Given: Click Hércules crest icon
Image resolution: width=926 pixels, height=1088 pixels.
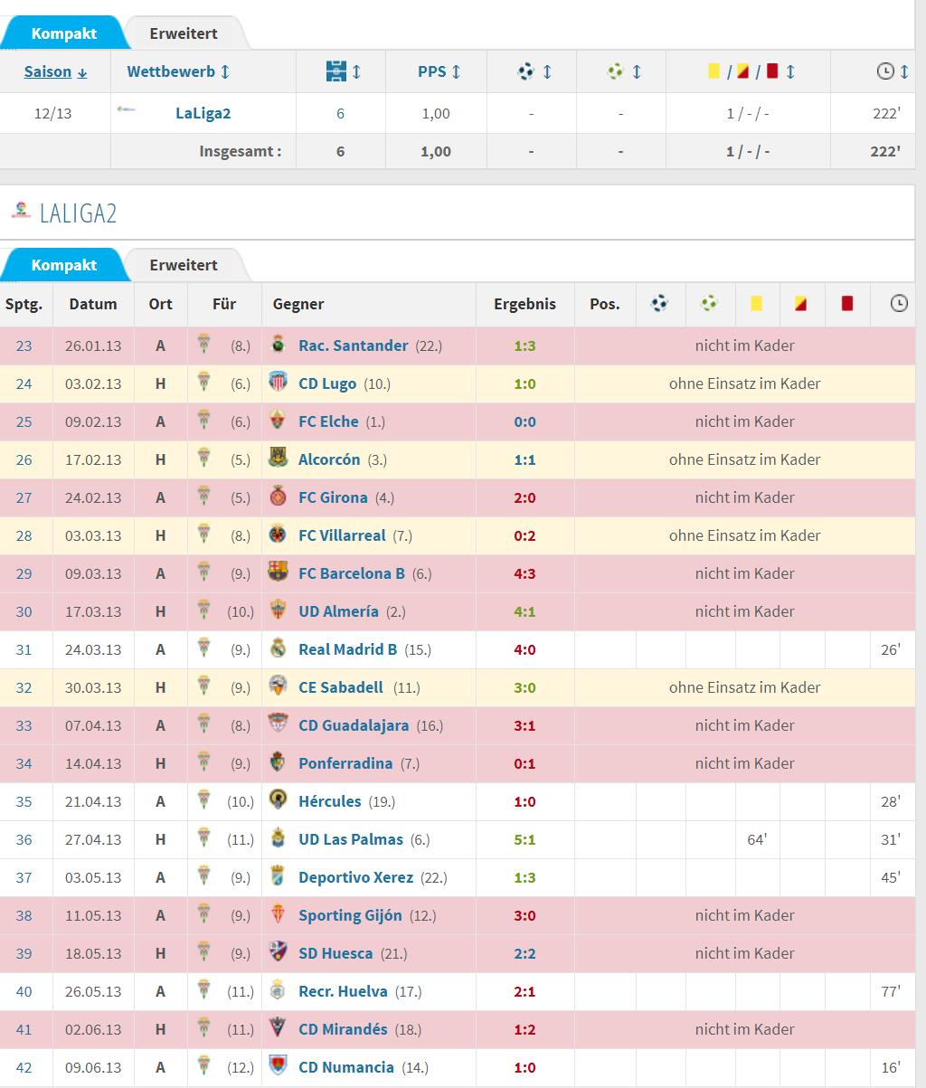Looking at the screenshot, I should (x=279, y=800).
